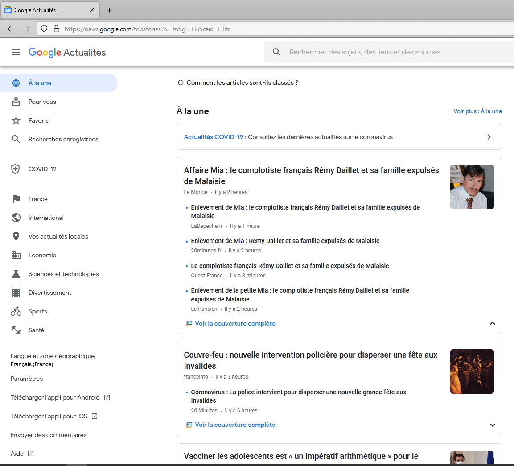Click Envoyer des commentaires
This screenshot has height=466, width=514.
point(49,435)
